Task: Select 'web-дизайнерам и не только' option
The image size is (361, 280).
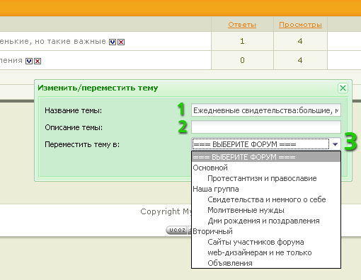Action: 266,252
